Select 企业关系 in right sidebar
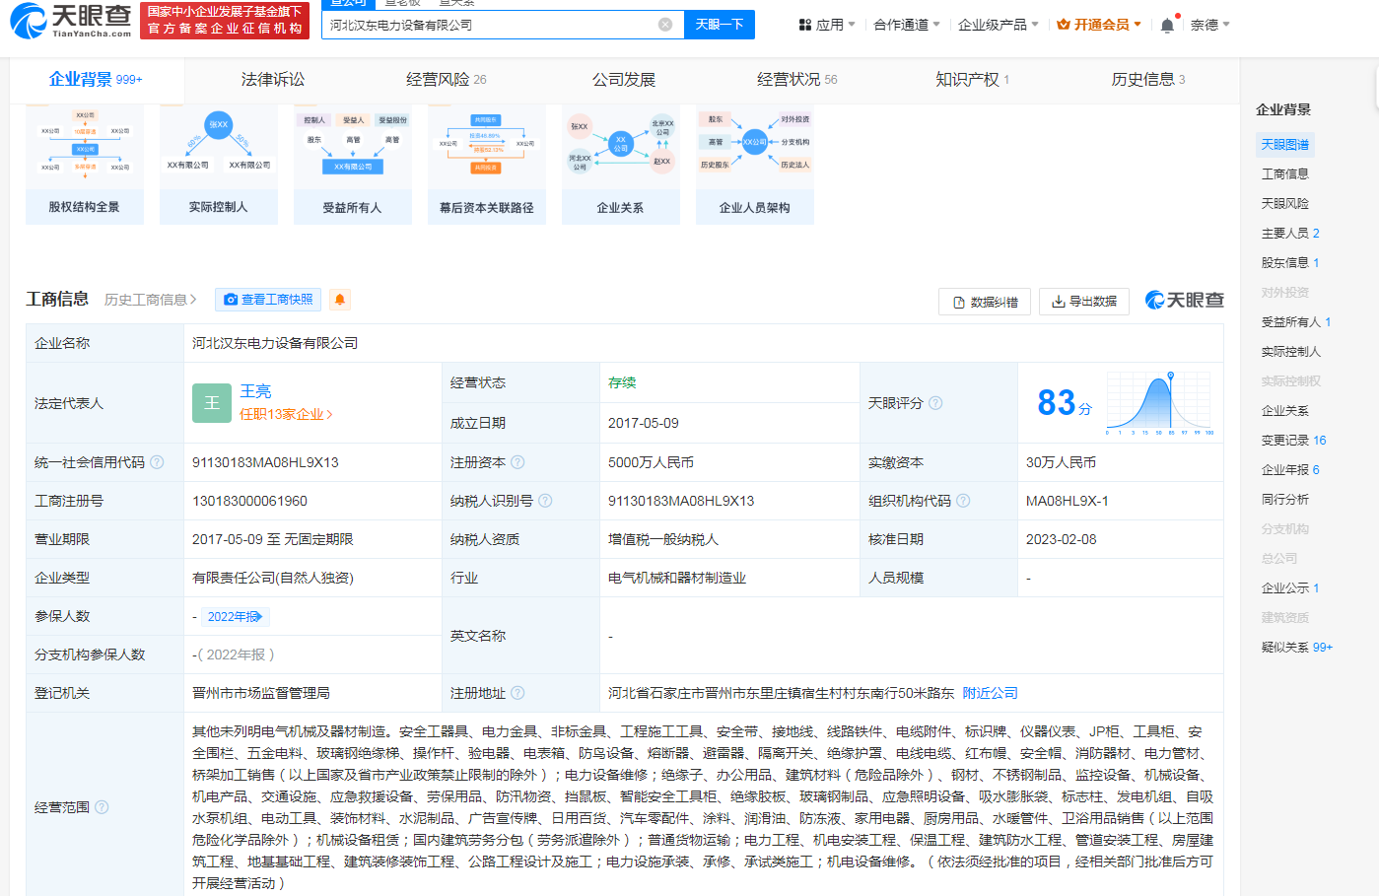The height and width of the screenshot is (896, 1379). click(1285, 411)
